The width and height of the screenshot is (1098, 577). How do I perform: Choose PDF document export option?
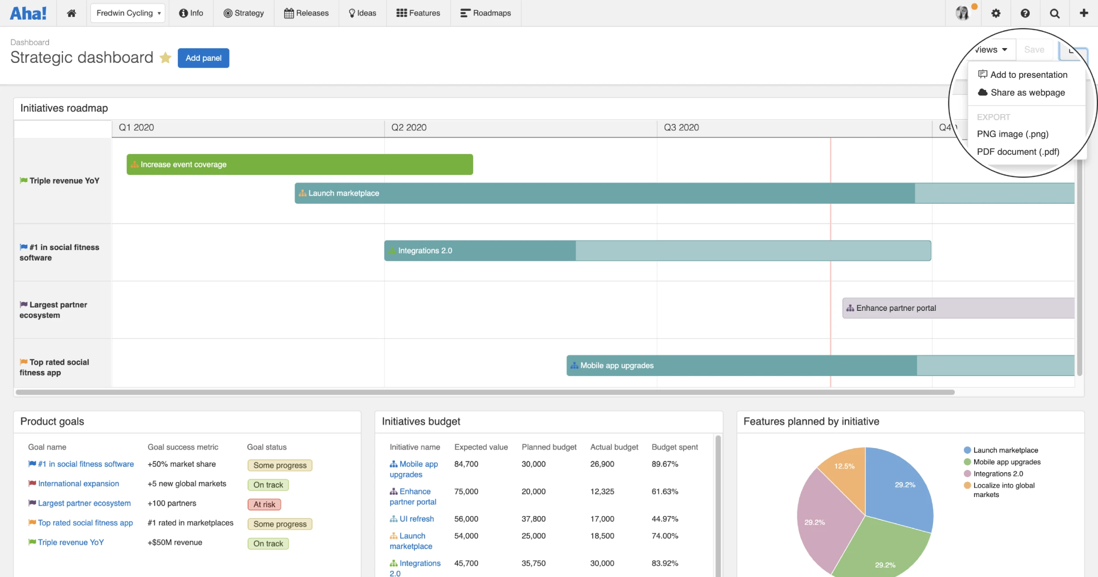(x=1018, y=152)
